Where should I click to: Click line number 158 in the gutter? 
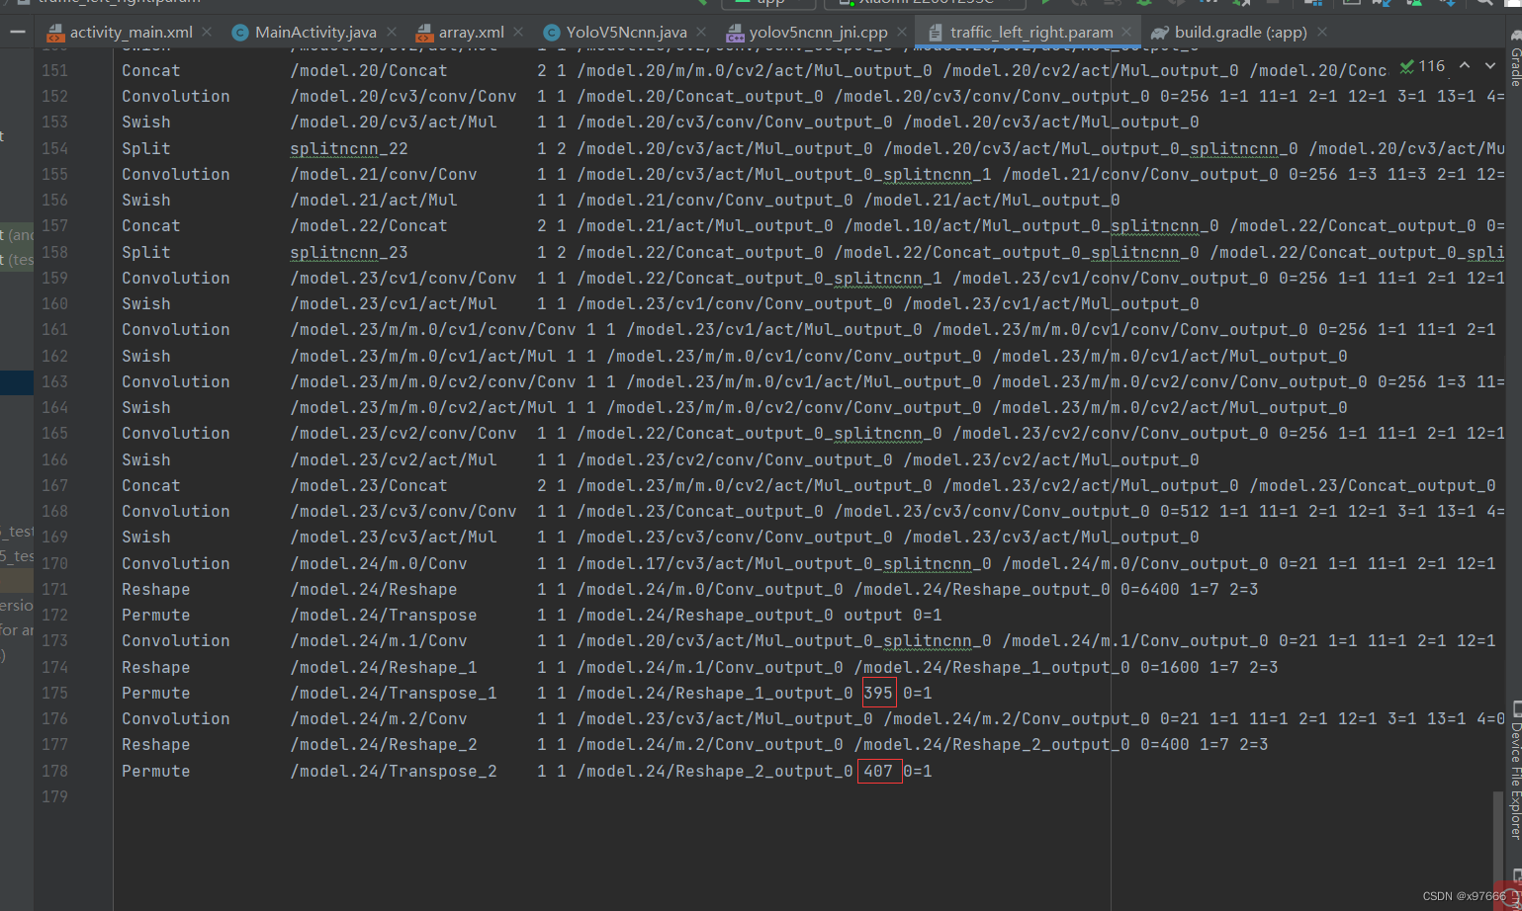(x=55, y=252)
